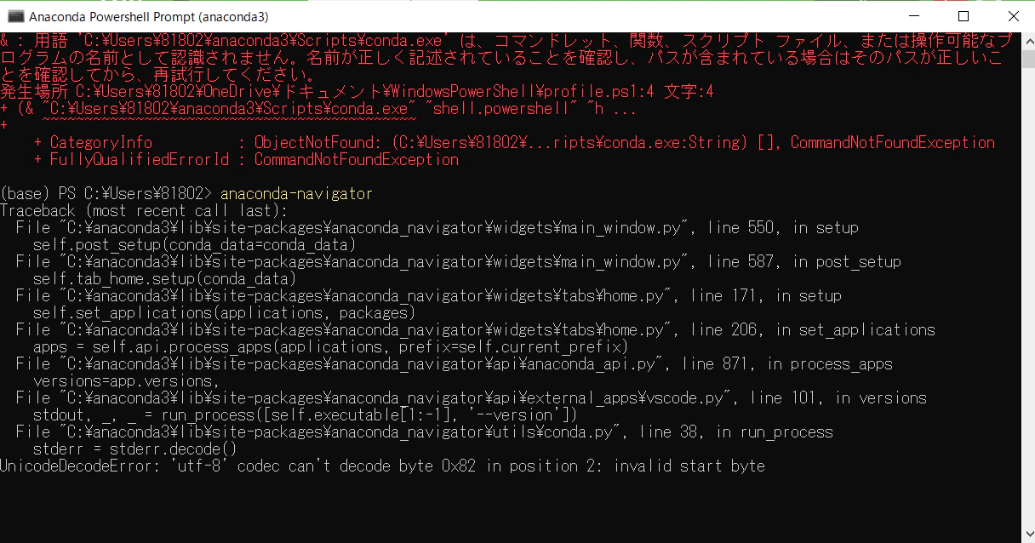1035x543 pixels.
Task: Click the 'self.post_setup(conda_data=conda_data)' line
Action: pyautogui.click(x=194, y=244)
